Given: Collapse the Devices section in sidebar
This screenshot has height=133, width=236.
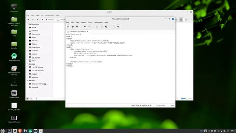Looking at the screenshot, I should (x=27, y=64).
